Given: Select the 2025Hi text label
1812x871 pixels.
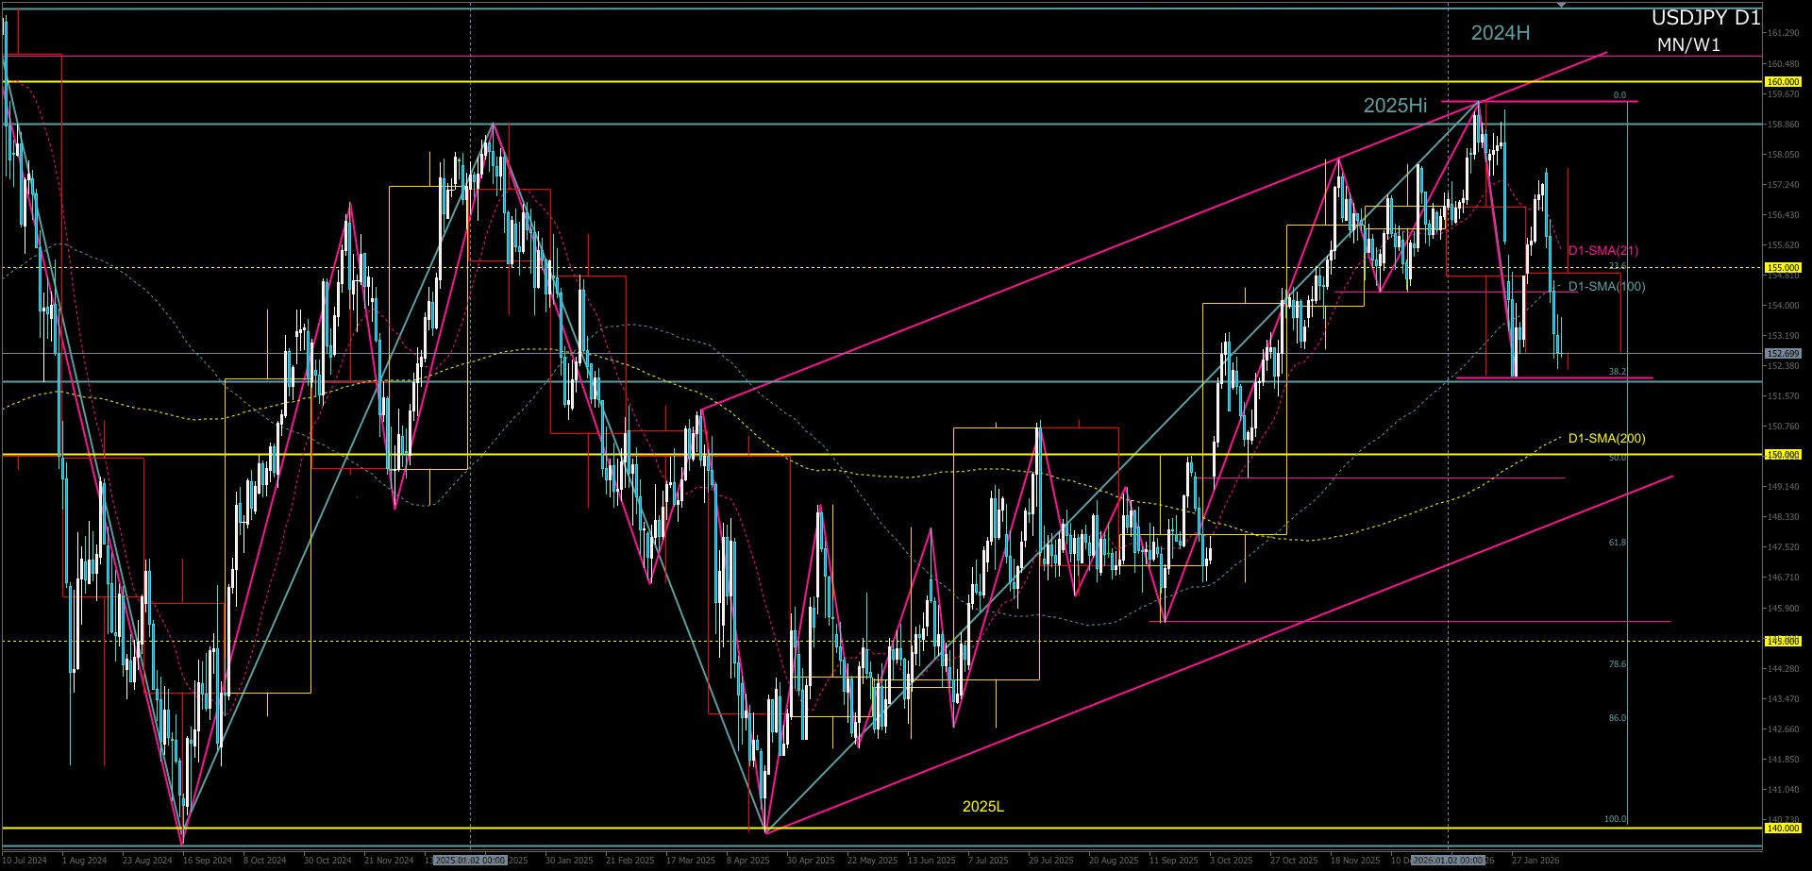Looking at the screenshot, I should tap(1395, 106).
